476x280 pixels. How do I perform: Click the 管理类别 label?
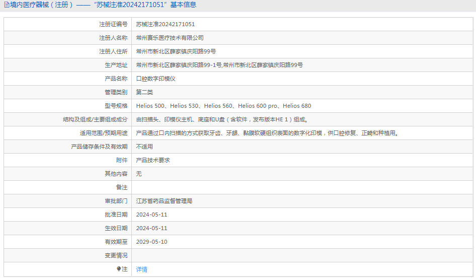click(116, 92)
